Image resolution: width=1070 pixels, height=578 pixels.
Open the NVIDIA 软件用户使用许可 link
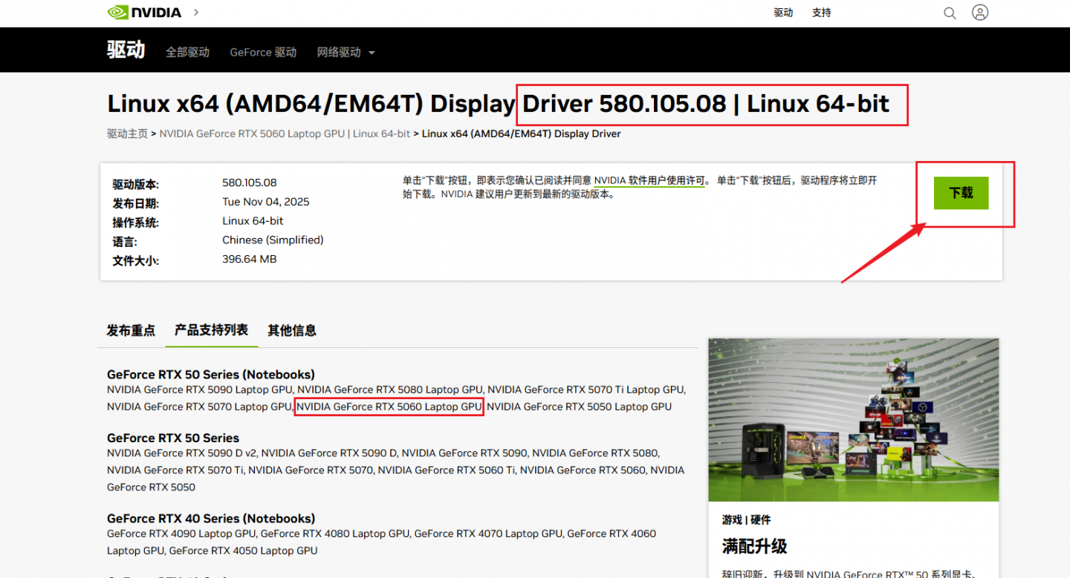click(649, 180)
